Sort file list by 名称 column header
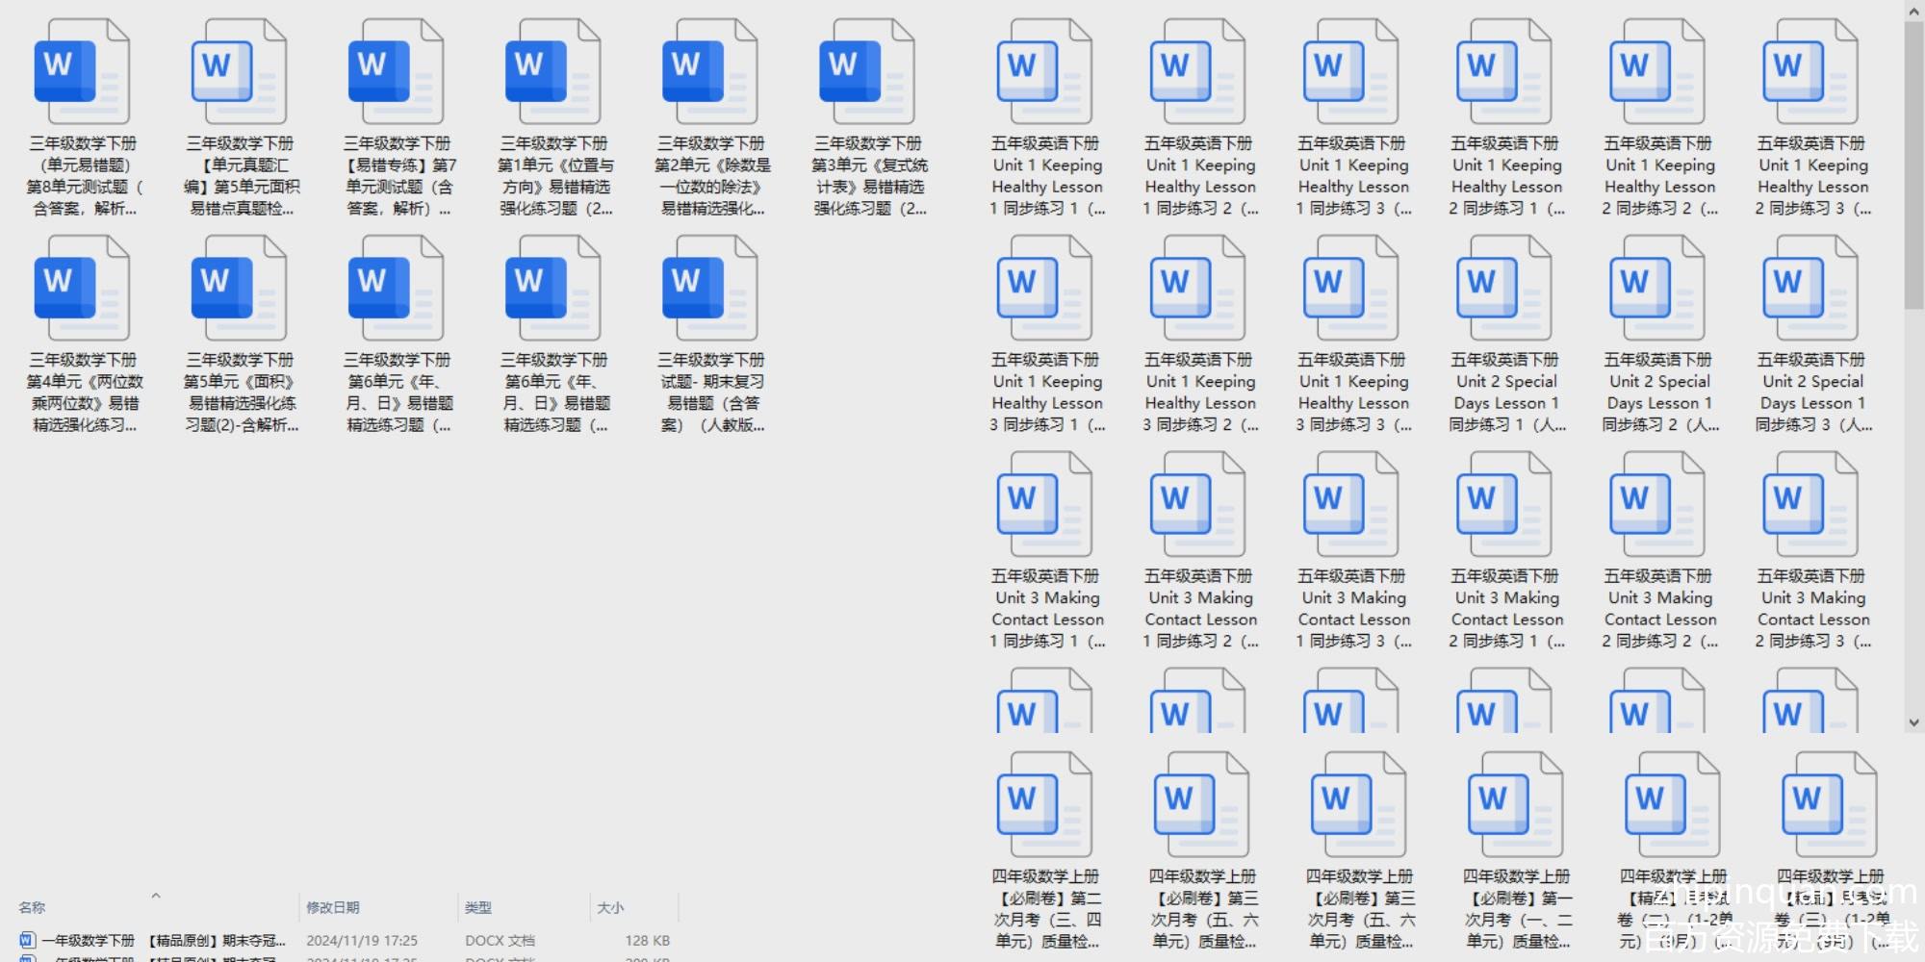 (x=33, y=907)
